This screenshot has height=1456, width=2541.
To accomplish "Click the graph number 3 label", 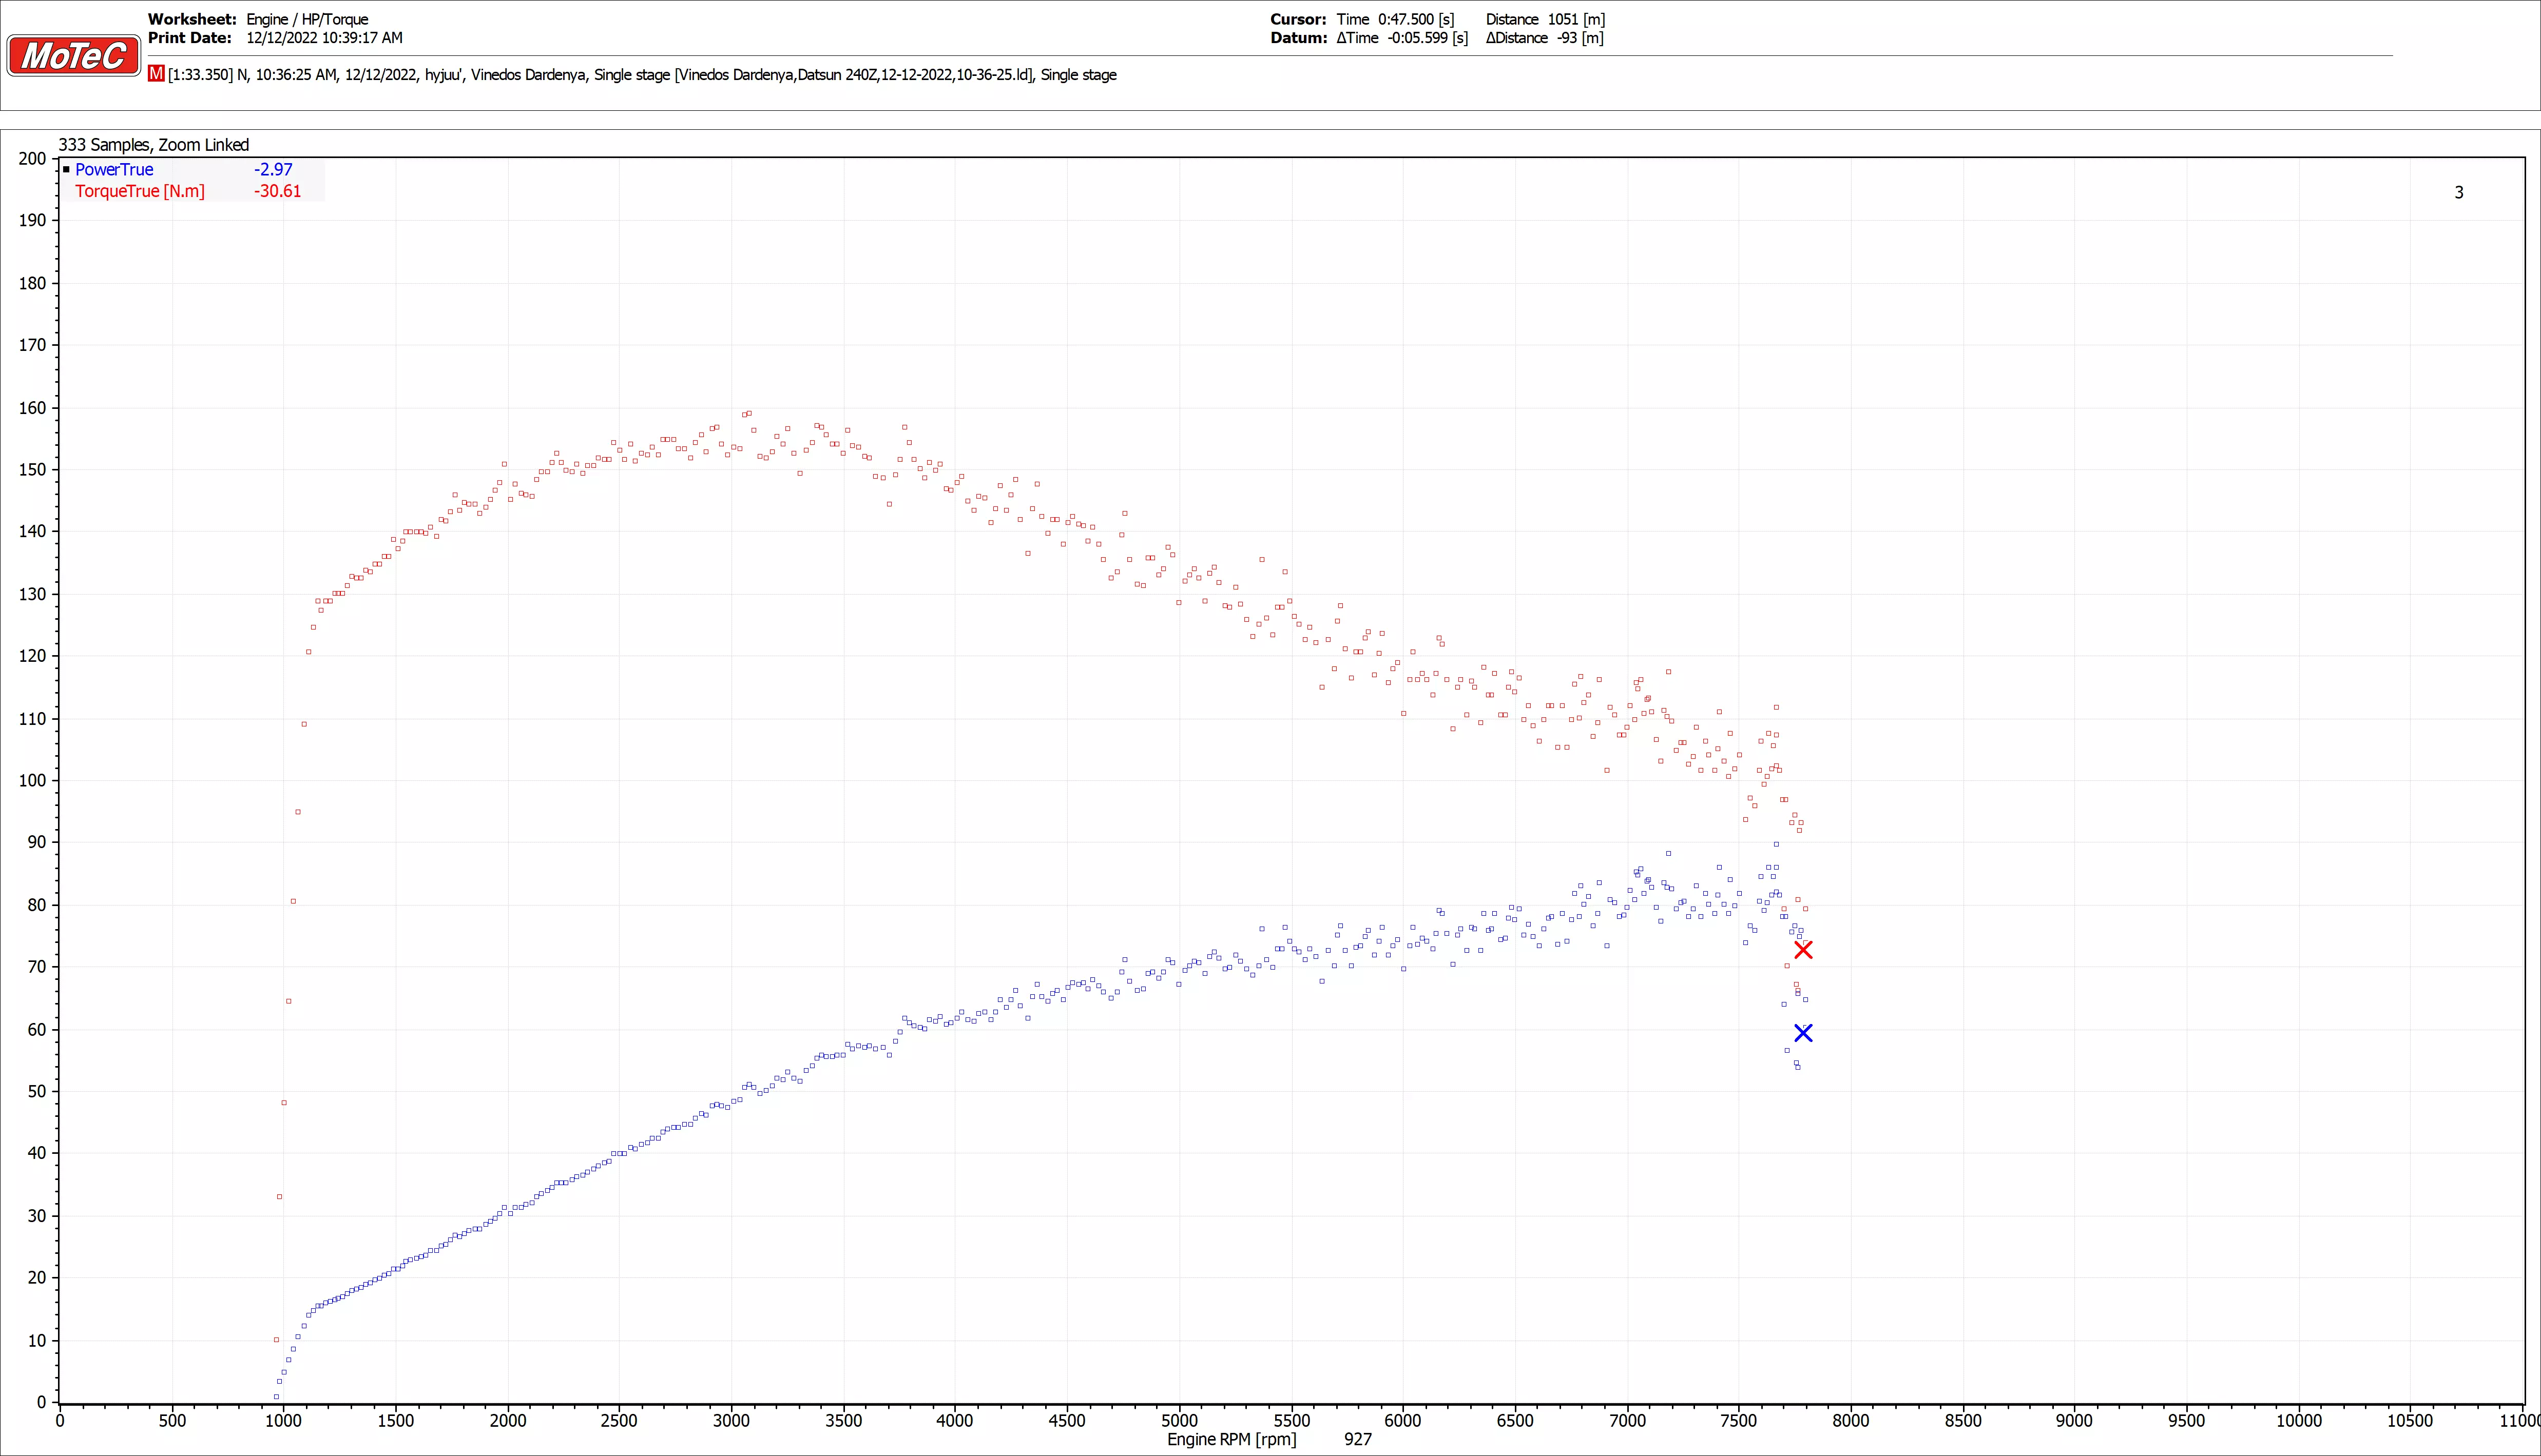I will [2458, 193].
